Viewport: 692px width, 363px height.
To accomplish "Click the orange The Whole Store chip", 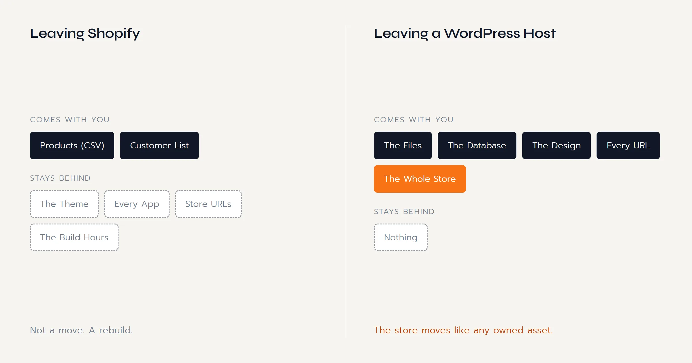I will pyautogui.click(x=420, y=179).
